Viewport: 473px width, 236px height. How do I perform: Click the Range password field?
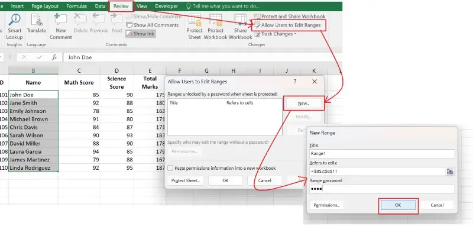coord(382,189)
